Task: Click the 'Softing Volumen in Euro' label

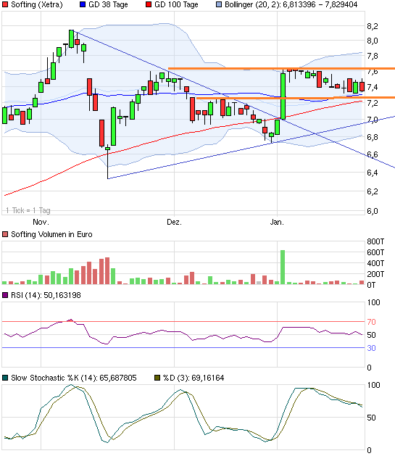Action: point(51,234)
